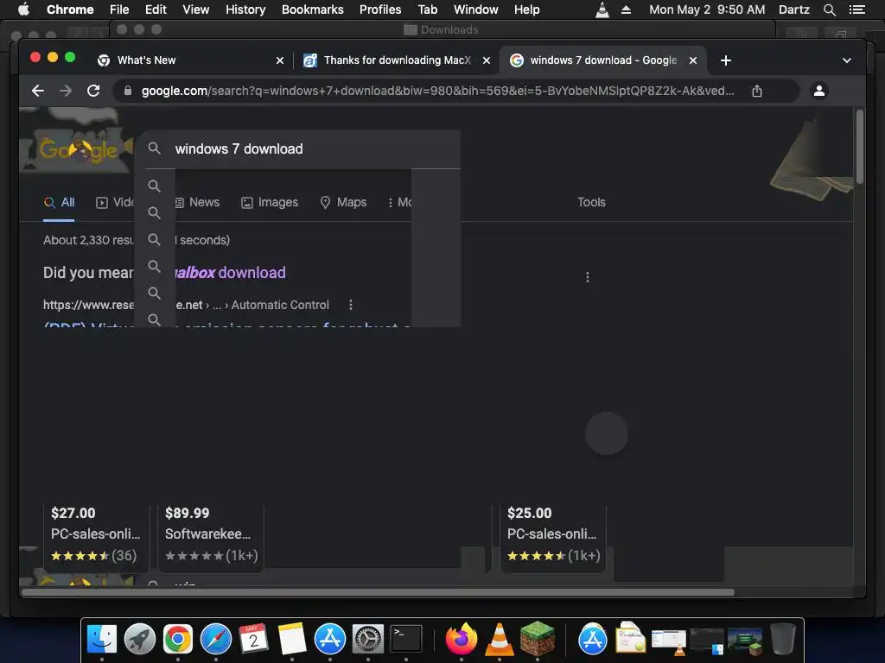
Task: Open Safari from the Dock
Action: tap(215, 640)
